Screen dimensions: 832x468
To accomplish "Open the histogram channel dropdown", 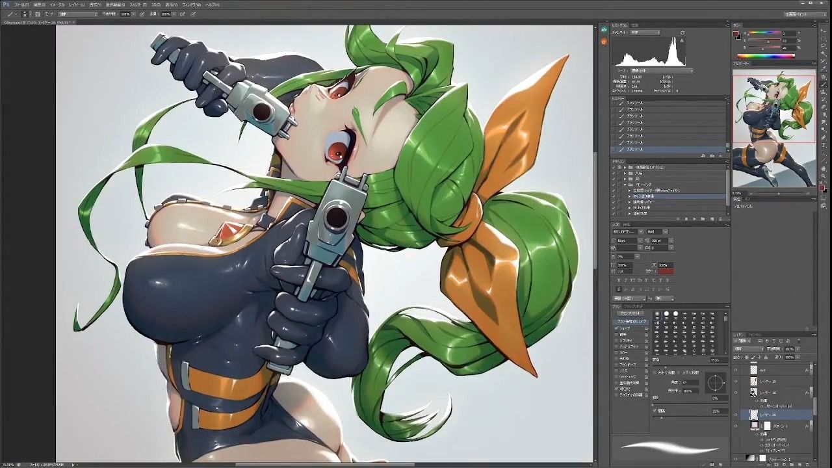I will (x=645, y=32).
